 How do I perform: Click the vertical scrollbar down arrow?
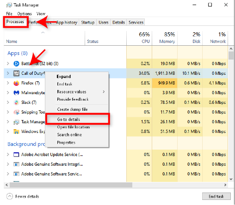pos(231,179)
